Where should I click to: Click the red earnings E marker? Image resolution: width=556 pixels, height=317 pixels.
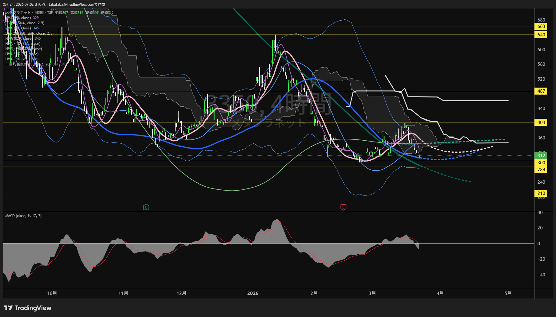[x=343, y=207]
